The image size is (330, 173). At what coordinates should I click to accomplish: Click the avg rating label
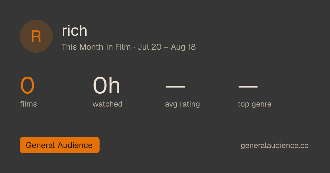pos(182,104)
